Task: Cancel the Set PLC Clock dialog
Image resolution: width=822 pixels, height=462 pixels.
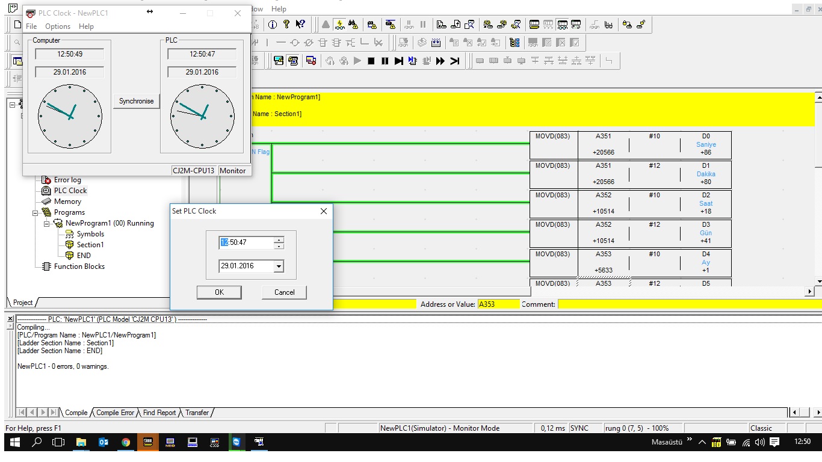Action: [285, 292]
